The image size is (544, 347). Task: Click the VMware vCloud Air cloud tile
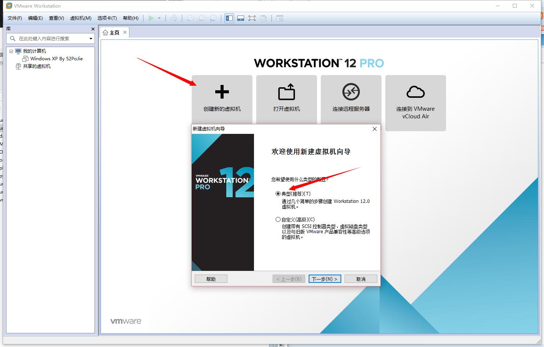[416, 103]
